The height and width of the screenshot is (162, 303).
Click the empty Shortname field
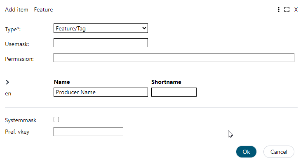174,92
